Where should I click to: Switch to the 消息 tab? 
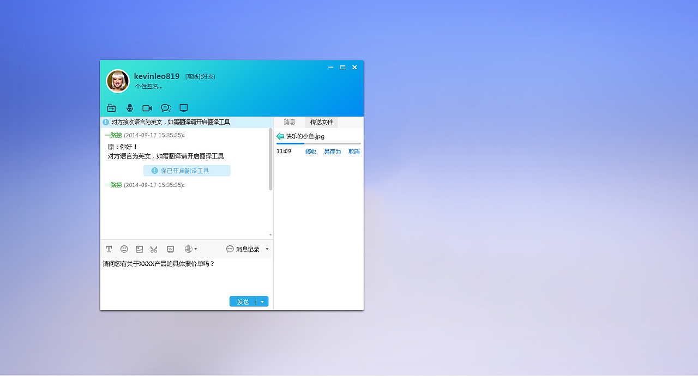coord(288,122)
